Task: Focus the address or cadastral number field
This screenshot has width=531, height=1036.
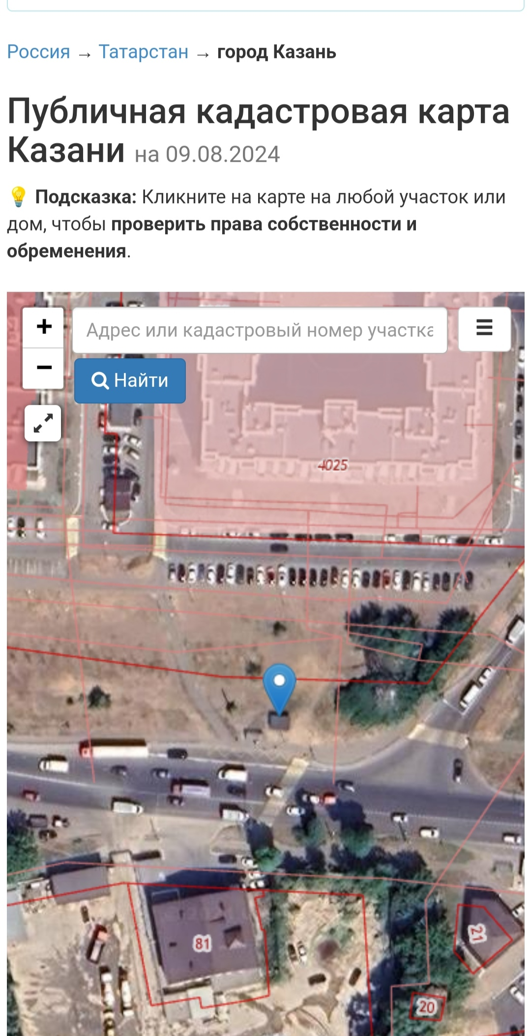Action: pyautogui.click(x=260, y=331)
